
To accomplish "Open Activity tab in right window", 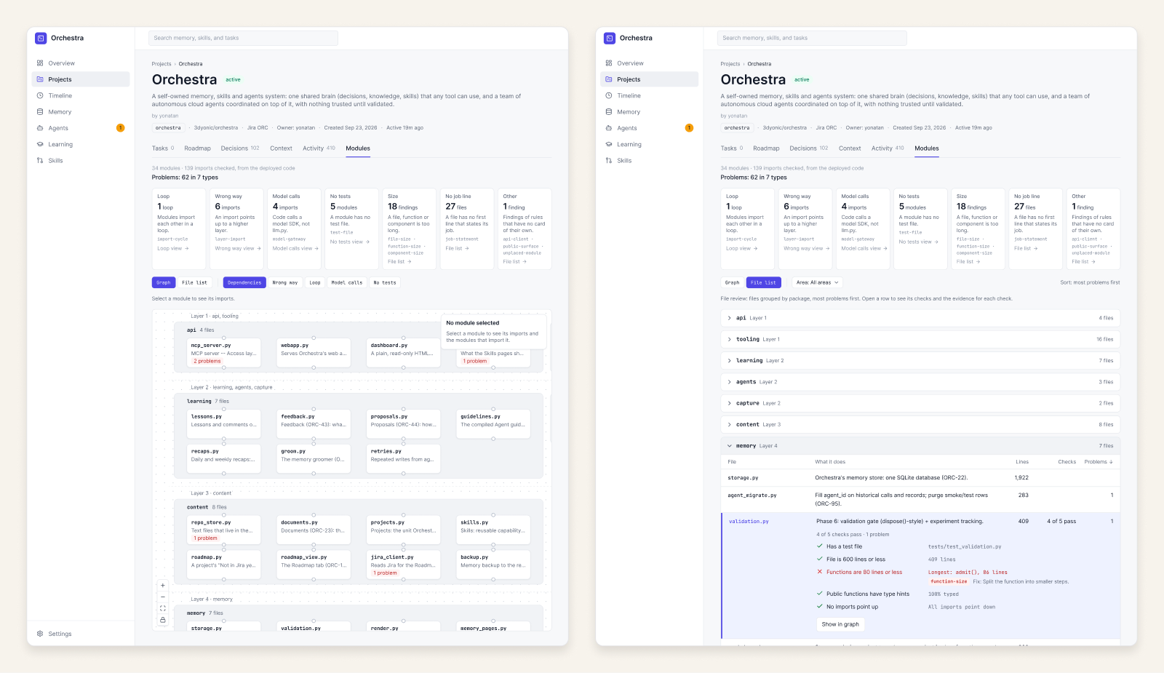I will point(888,148).
